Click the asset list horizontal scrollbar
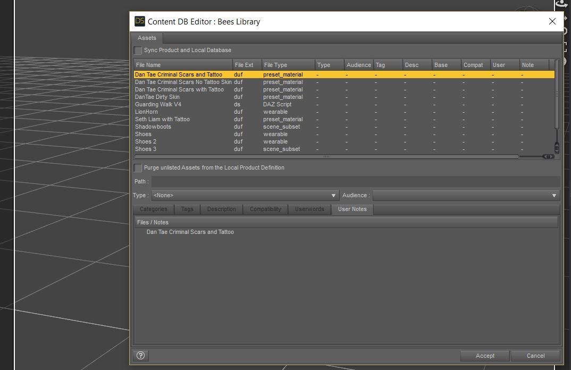Screen dimensions: 571x370 (x=326, y=157)
